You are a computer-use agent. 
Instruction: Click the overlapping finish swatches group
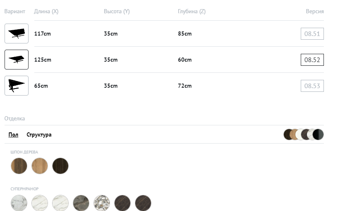tap(303, 134)
